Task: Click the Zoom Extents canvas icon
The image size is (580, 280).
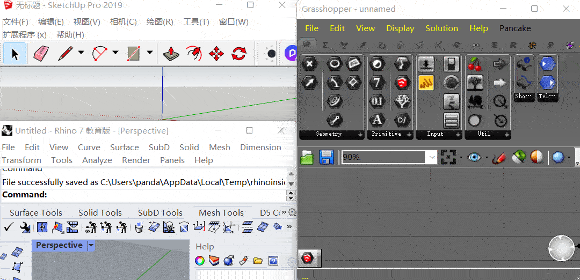Action: click(448, 157)
